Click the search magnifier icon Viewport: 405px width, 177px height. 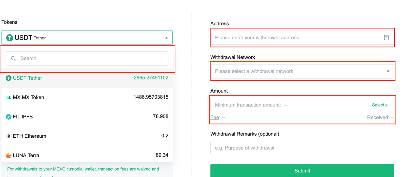[x=13, y=58]
